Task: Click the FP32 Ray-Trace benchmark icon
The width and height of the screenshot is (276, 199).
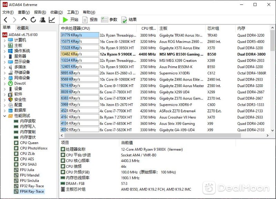Action: (x=16, y=186)
